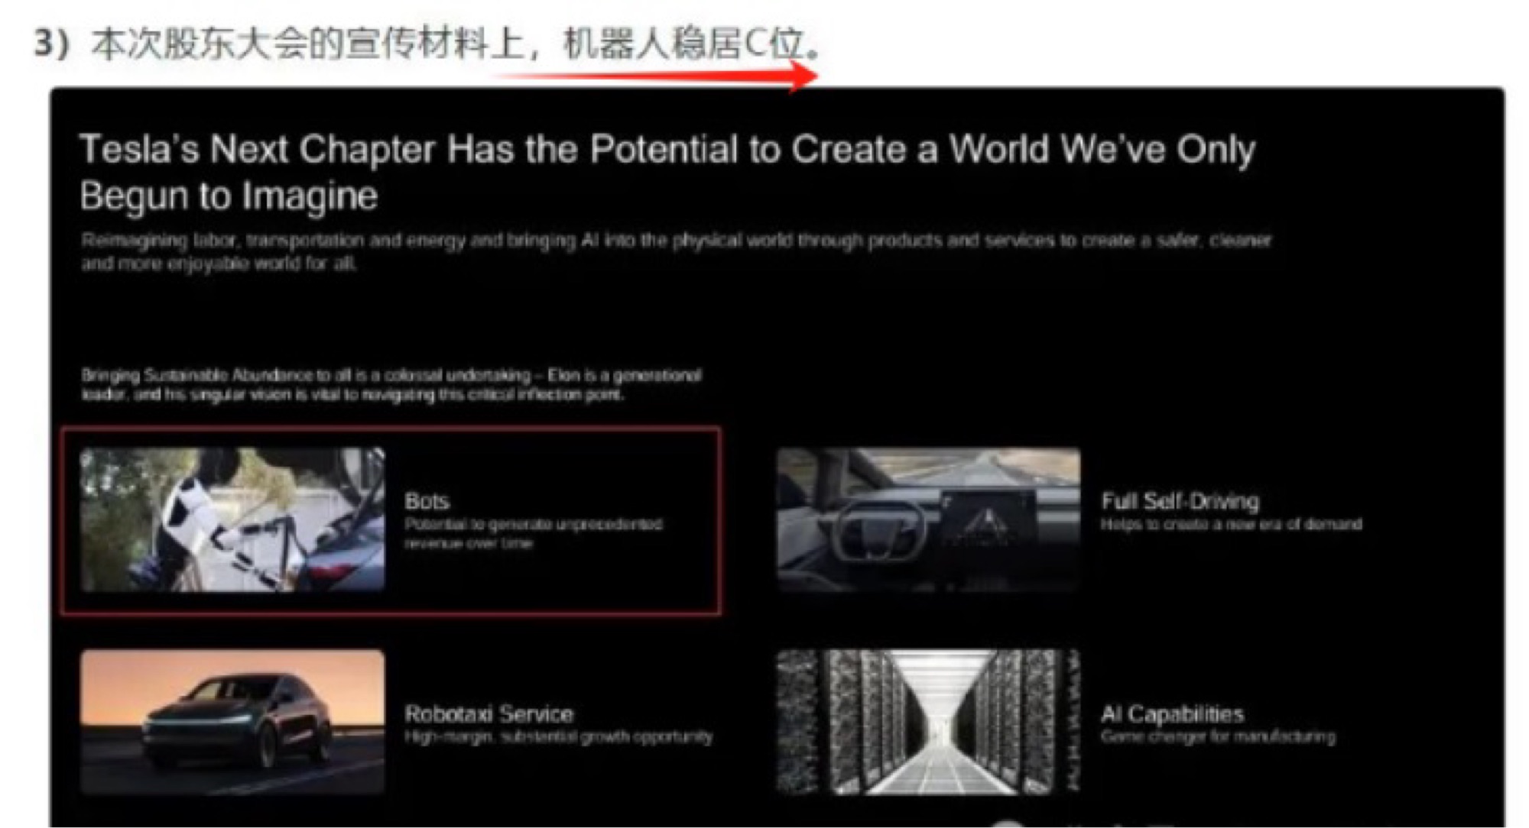Image resolution: width=1529 pixels, height=828 pixels.
Task: Click the red highlight border around Bots
Action: click(390, 429)
